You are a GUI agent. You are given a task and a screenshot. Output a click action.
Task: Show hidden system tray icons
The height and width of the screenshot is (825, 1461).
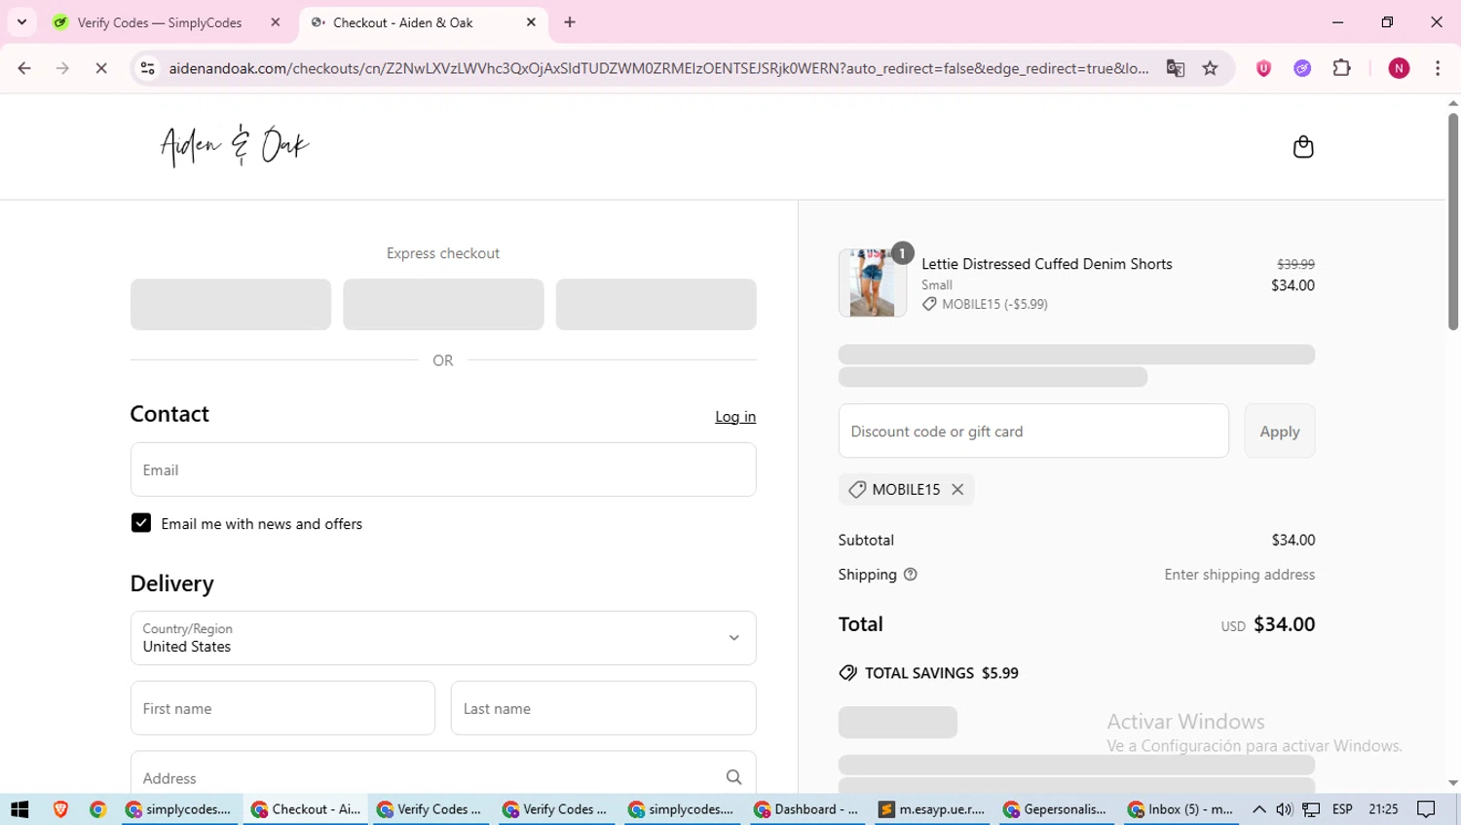1259,809
